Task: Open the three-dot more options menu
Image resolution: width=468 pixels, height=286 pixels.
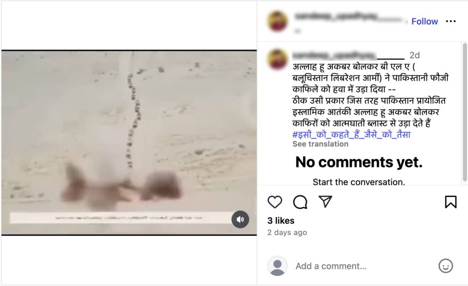Action: tap(450, 21)
